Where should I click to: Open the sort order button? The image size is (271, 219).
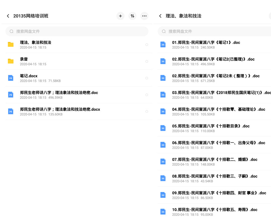[x=132, y=16]
